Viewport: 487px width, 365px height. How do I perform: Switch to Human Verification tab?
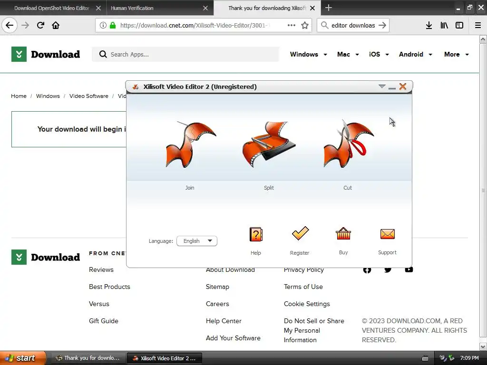click(132, 8)
